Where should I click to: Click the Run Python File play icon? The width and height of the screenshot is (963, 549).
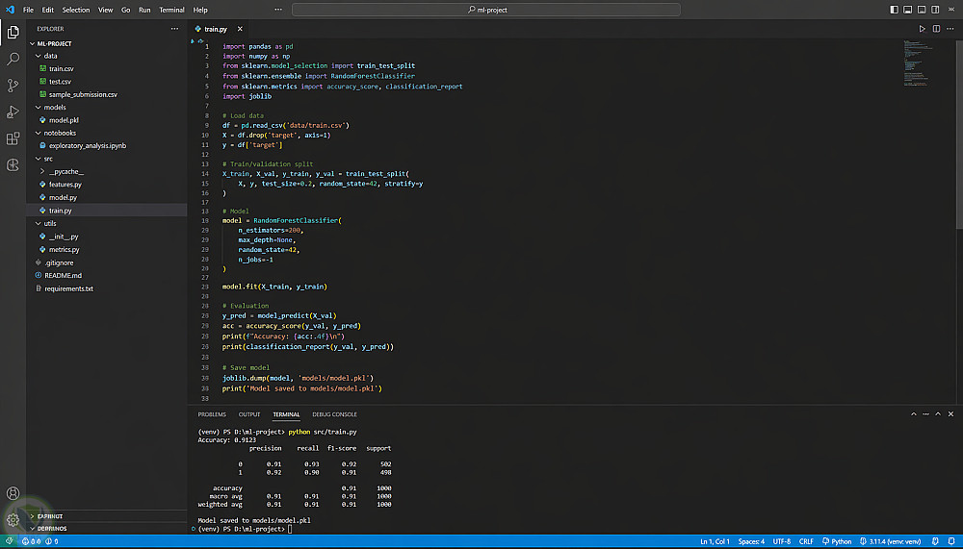tap(922, 29)
